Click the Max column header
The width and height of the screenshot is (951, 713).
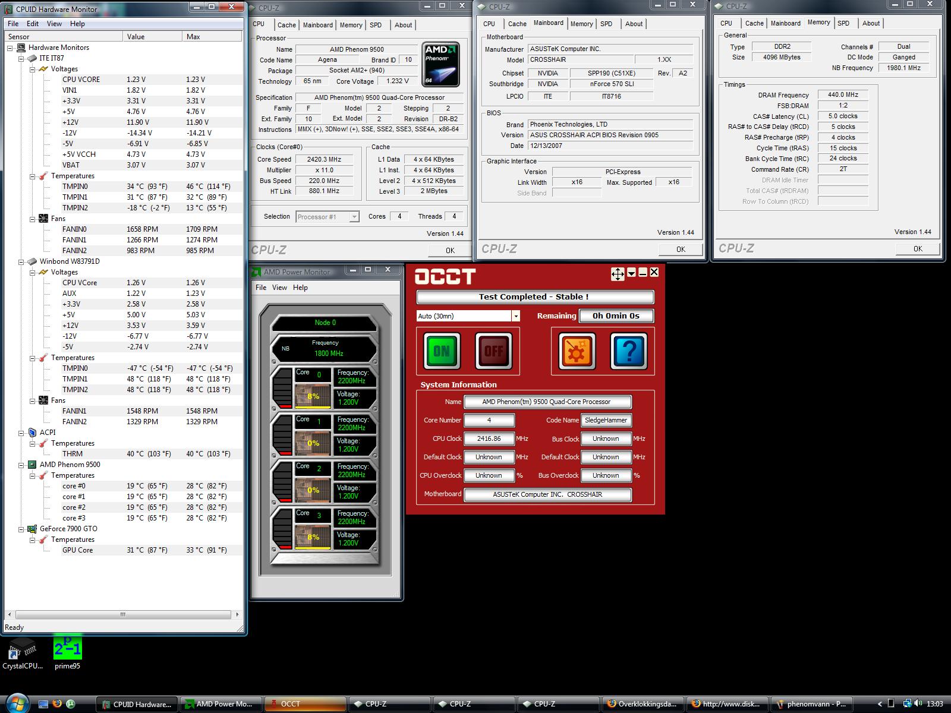tap(212, 37)
